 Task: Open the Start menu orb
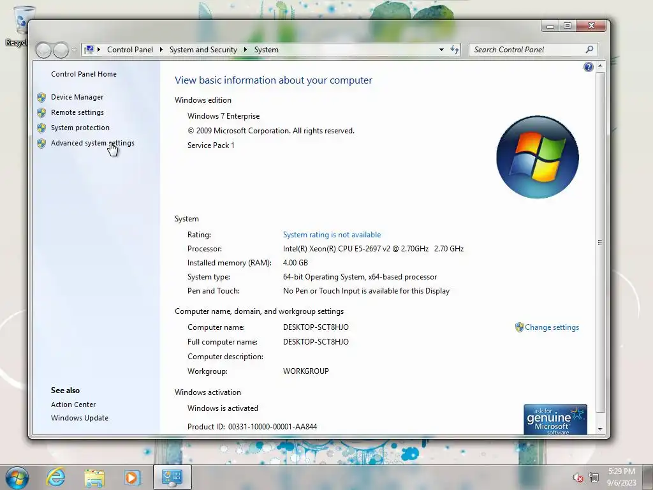[x=17, y=477]
